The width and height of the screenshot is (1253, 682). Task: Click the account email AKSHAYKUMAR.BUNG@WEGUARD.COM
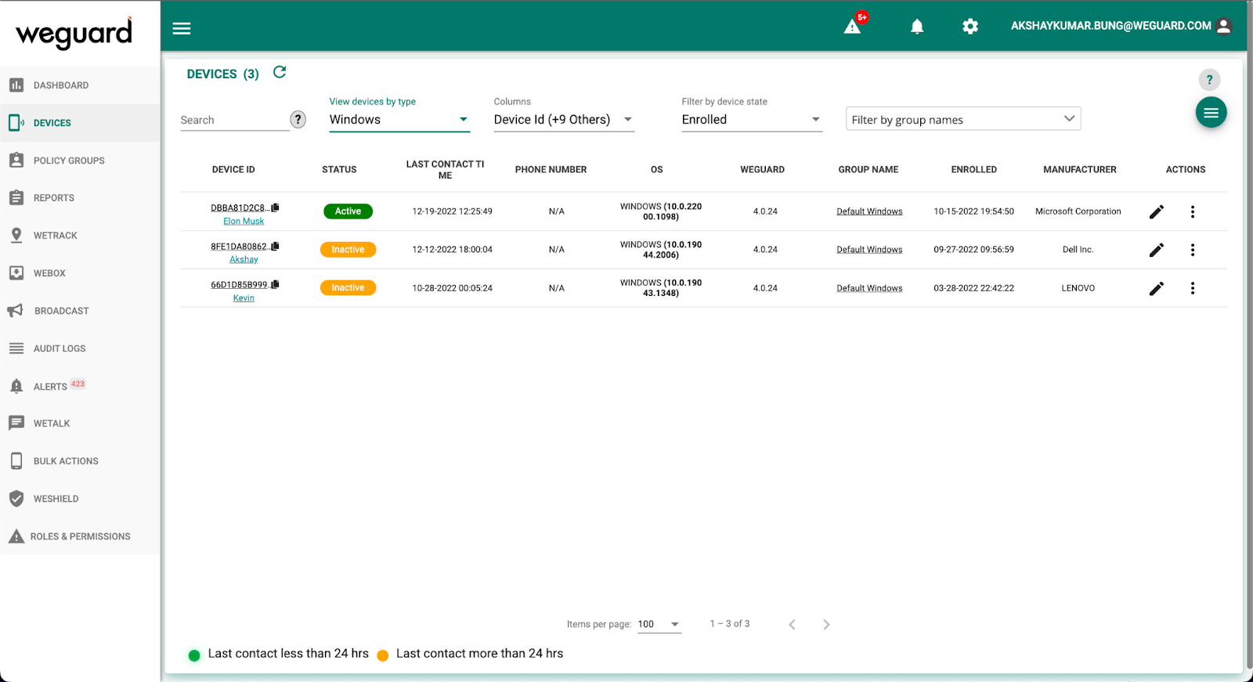tap(1110, 26)
